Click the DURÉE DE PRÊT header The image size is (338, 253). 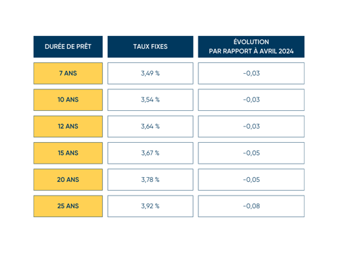68,47
